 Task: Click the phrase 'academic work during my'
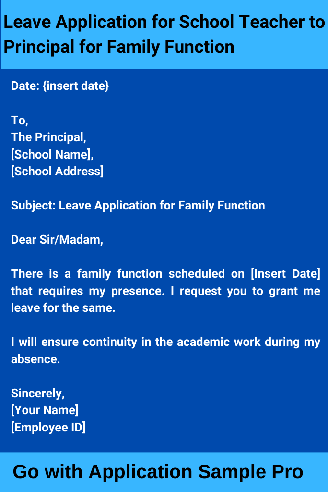click(249, 342)
